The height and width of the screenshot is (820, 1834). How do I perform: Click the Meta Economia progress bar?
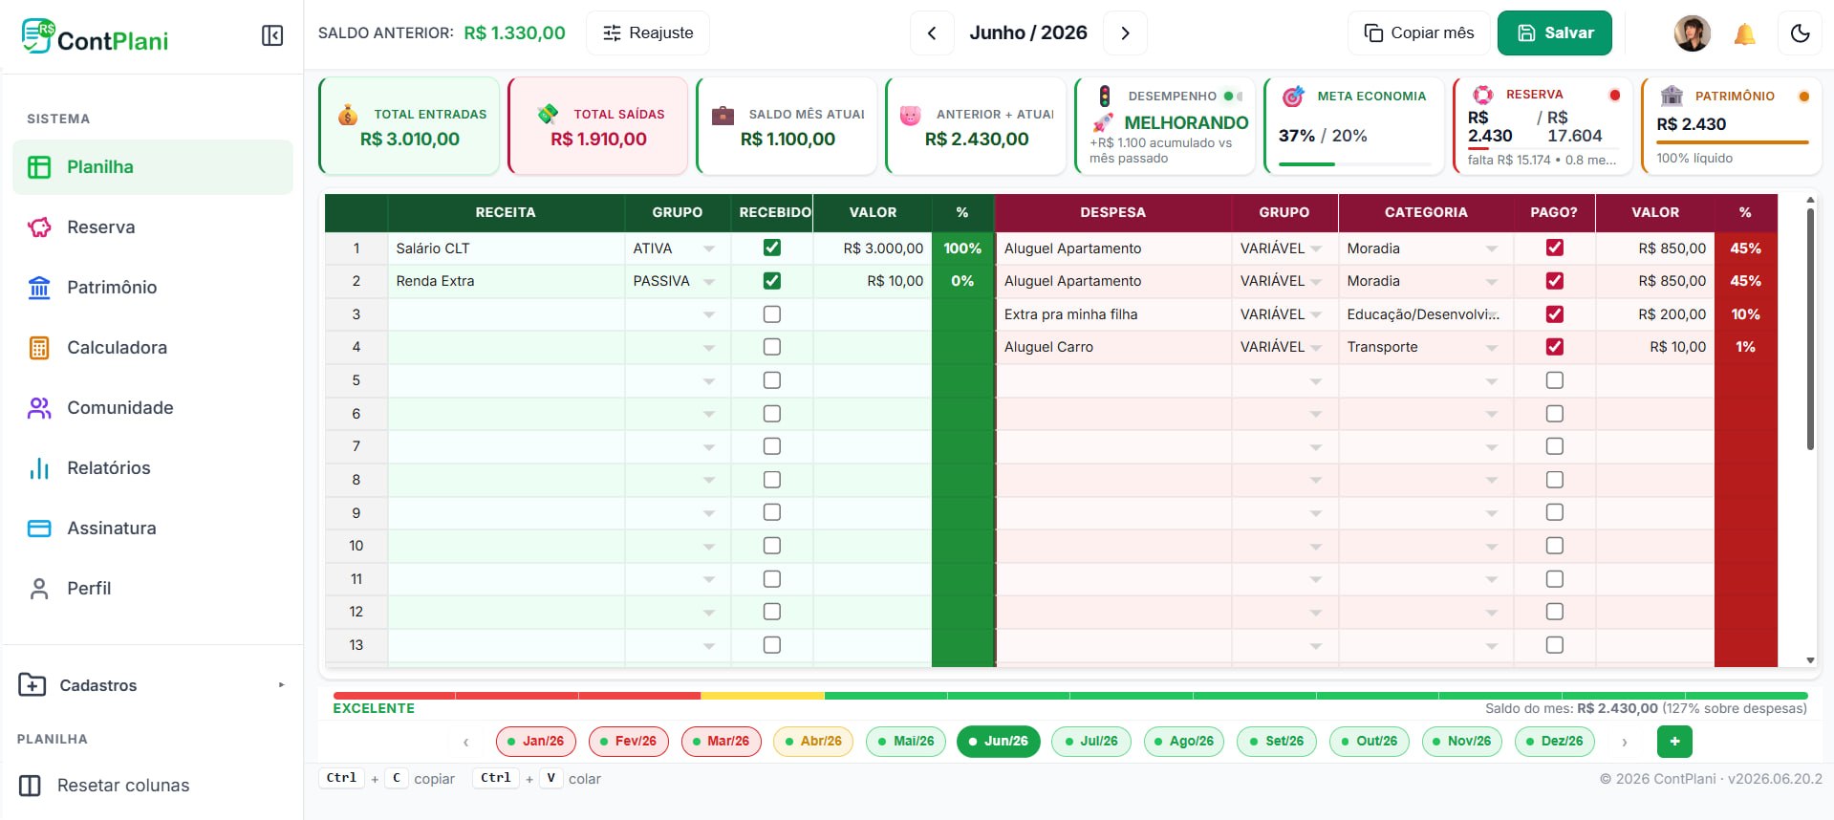[1354, 164]
